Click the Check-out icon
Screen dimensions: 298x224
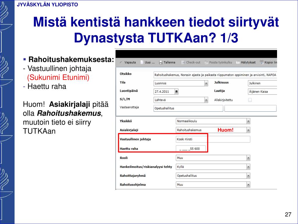[183, 62]
